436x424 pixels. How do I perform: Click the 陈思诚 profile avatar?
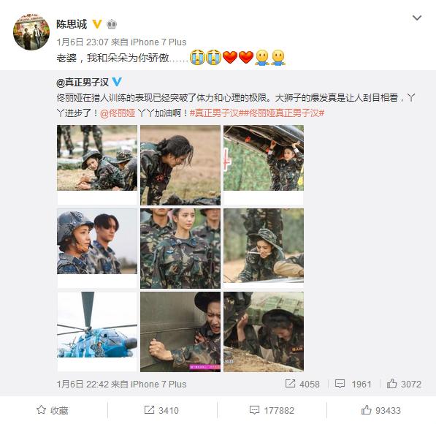(31, 31)
